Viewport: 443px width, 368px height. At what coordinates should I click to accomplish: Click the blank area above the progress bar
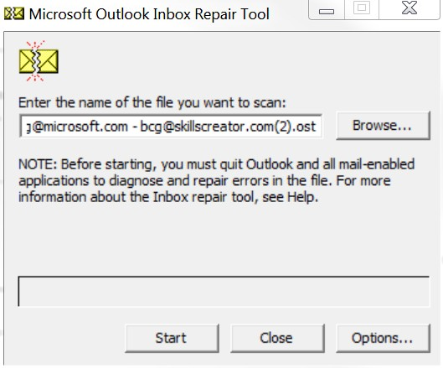tap(224, 241)
